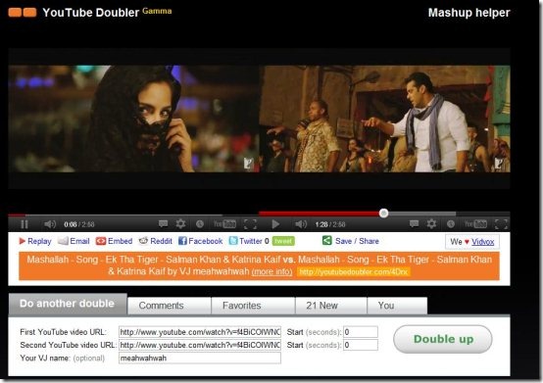
Task: Toggle fullscreen on the left video
Action: pos(250,224)
